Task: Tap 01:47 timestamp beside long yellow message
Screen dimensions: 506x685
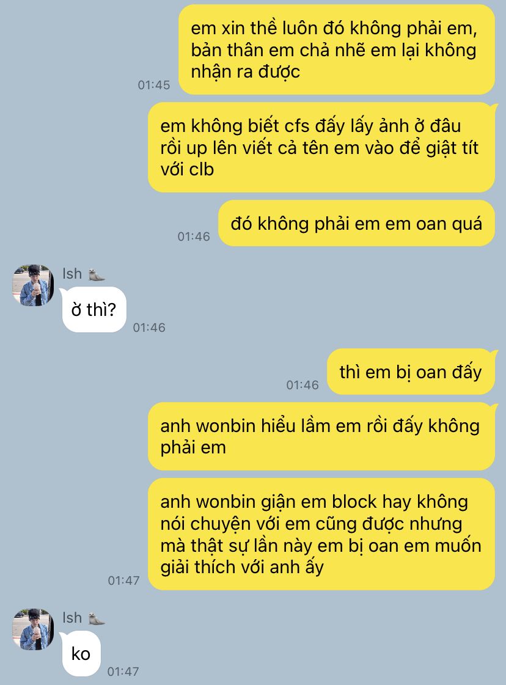Action: click(123, 580)
